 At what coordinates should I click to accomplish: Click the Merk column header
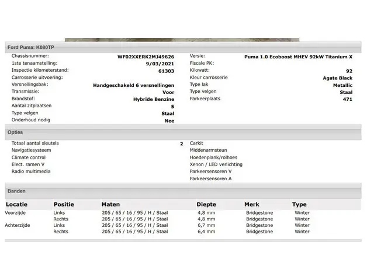[252, 205]
